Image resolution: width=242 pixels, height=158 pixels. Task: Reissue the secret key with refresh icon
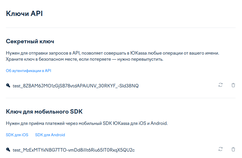pyautogui.click(x=221, y=85)
